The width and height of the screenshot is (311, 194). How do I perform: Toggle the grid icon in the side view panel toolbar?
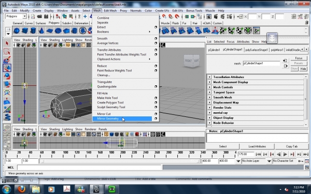pos(68,135)
